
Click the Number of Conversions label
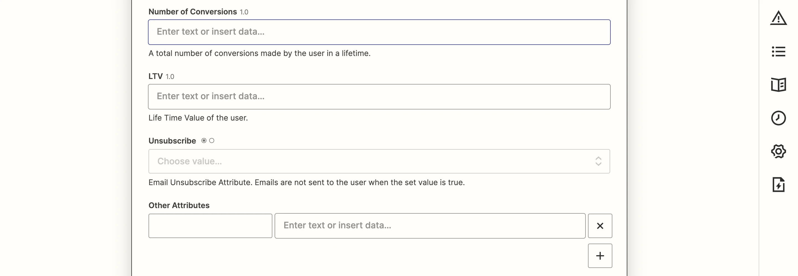[192, 12]
